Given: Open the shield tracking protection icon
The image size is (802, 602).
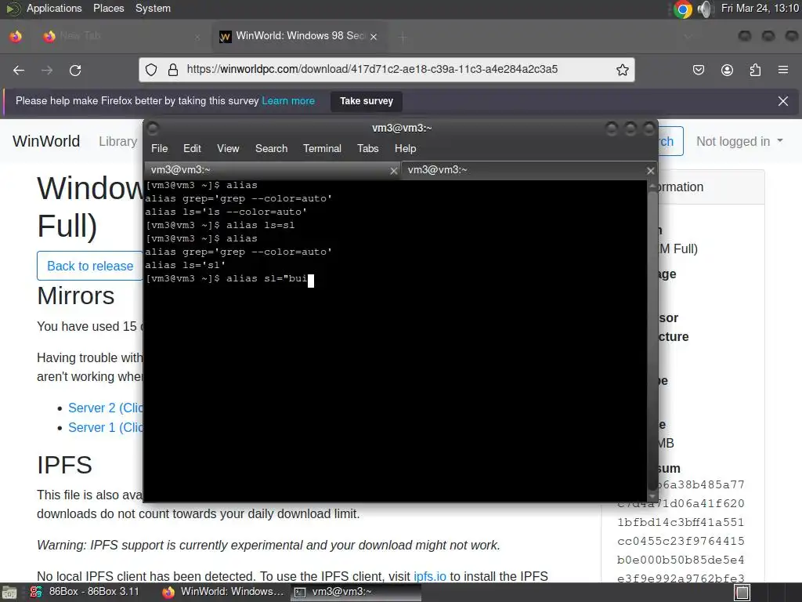Looking at the screenshot, I should click(x=151, y=70).
